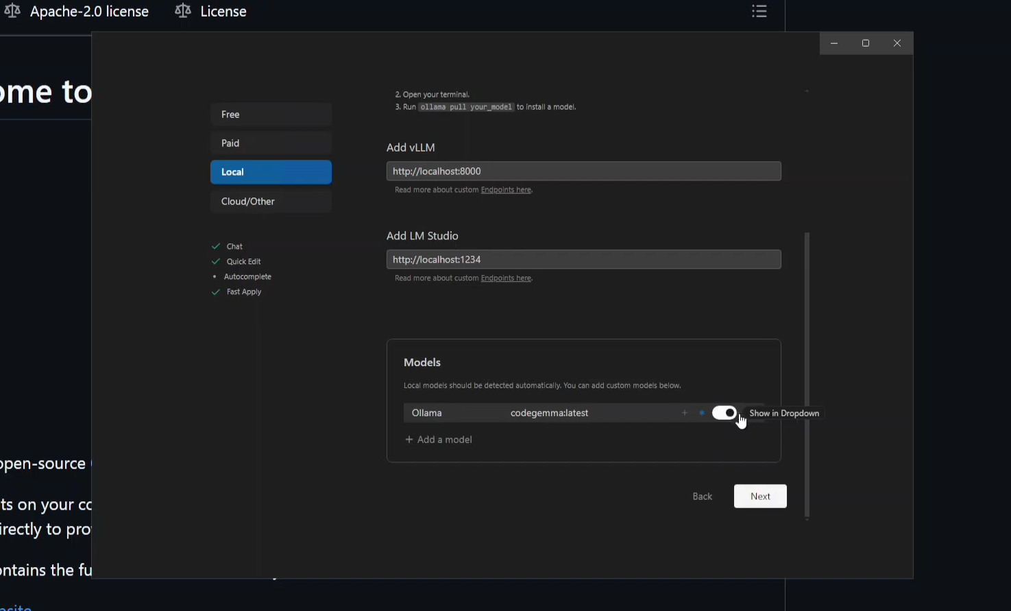Click the plus icon on codegemma row
Viewport: 1011px width, 611px height.
[x=685, y=413]
